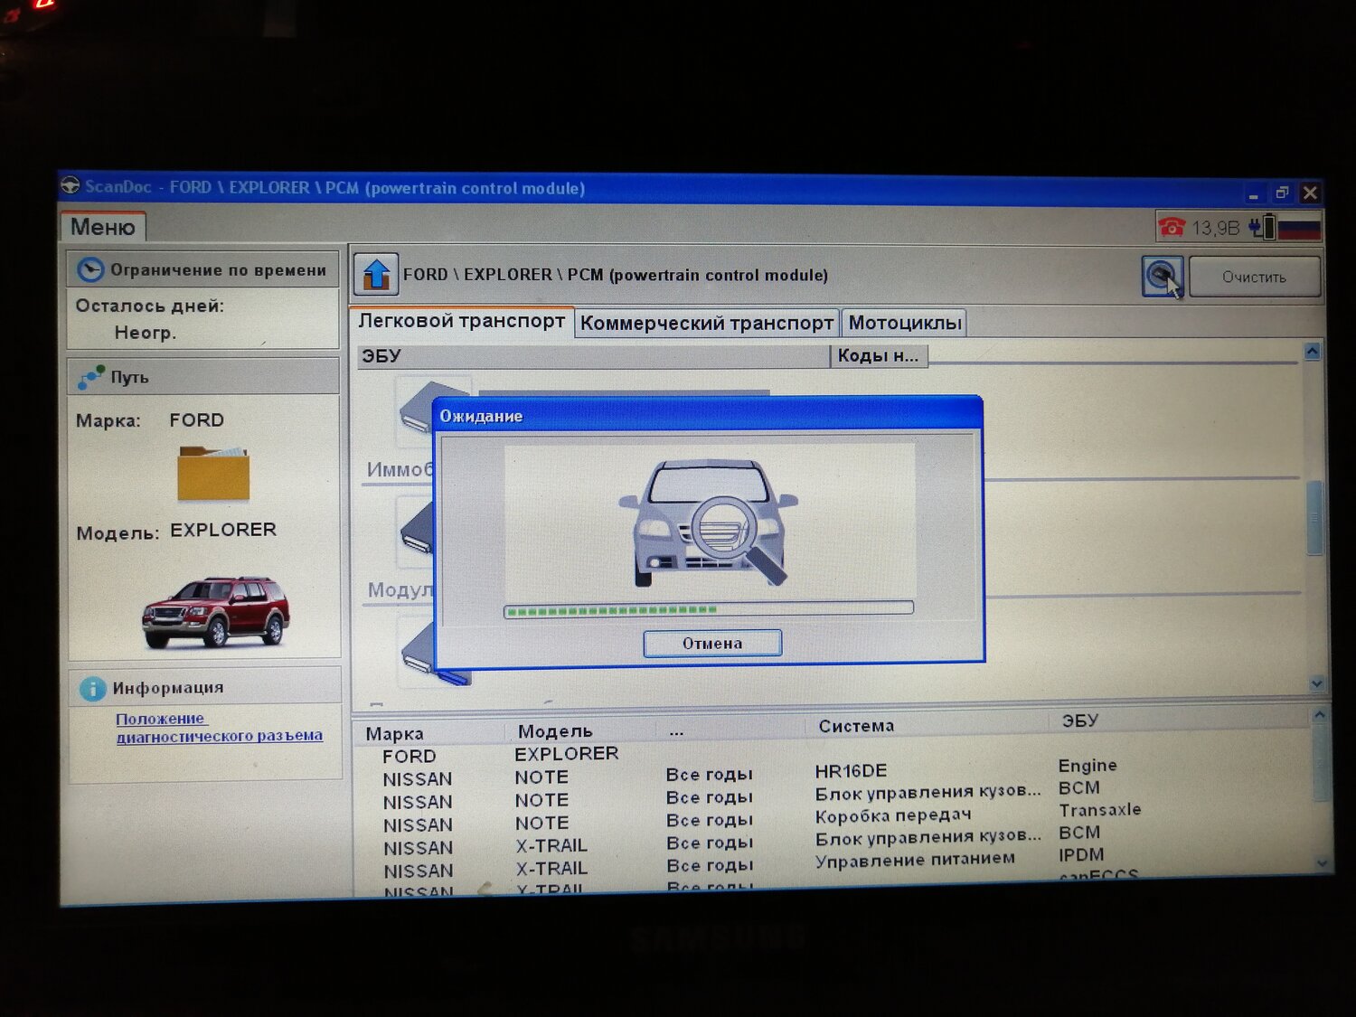
Task: Click the up arrow of the history table scrollbar
Action: click(x=1319, y=715)
